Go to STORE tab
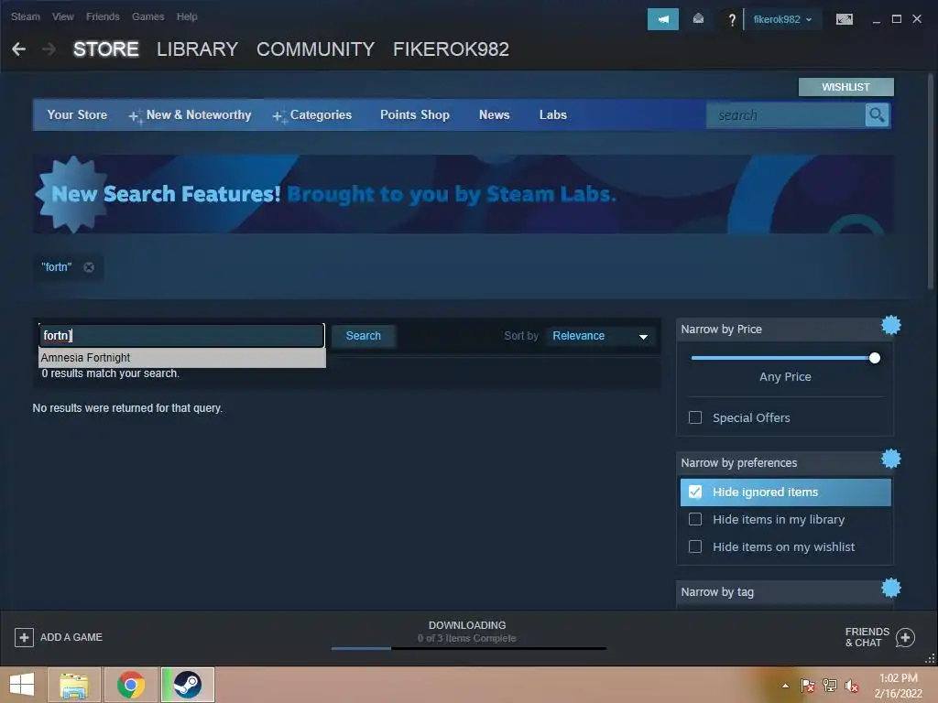Image resolution: width=938 pixels, height=703 pixels. (x=106, y=49)
